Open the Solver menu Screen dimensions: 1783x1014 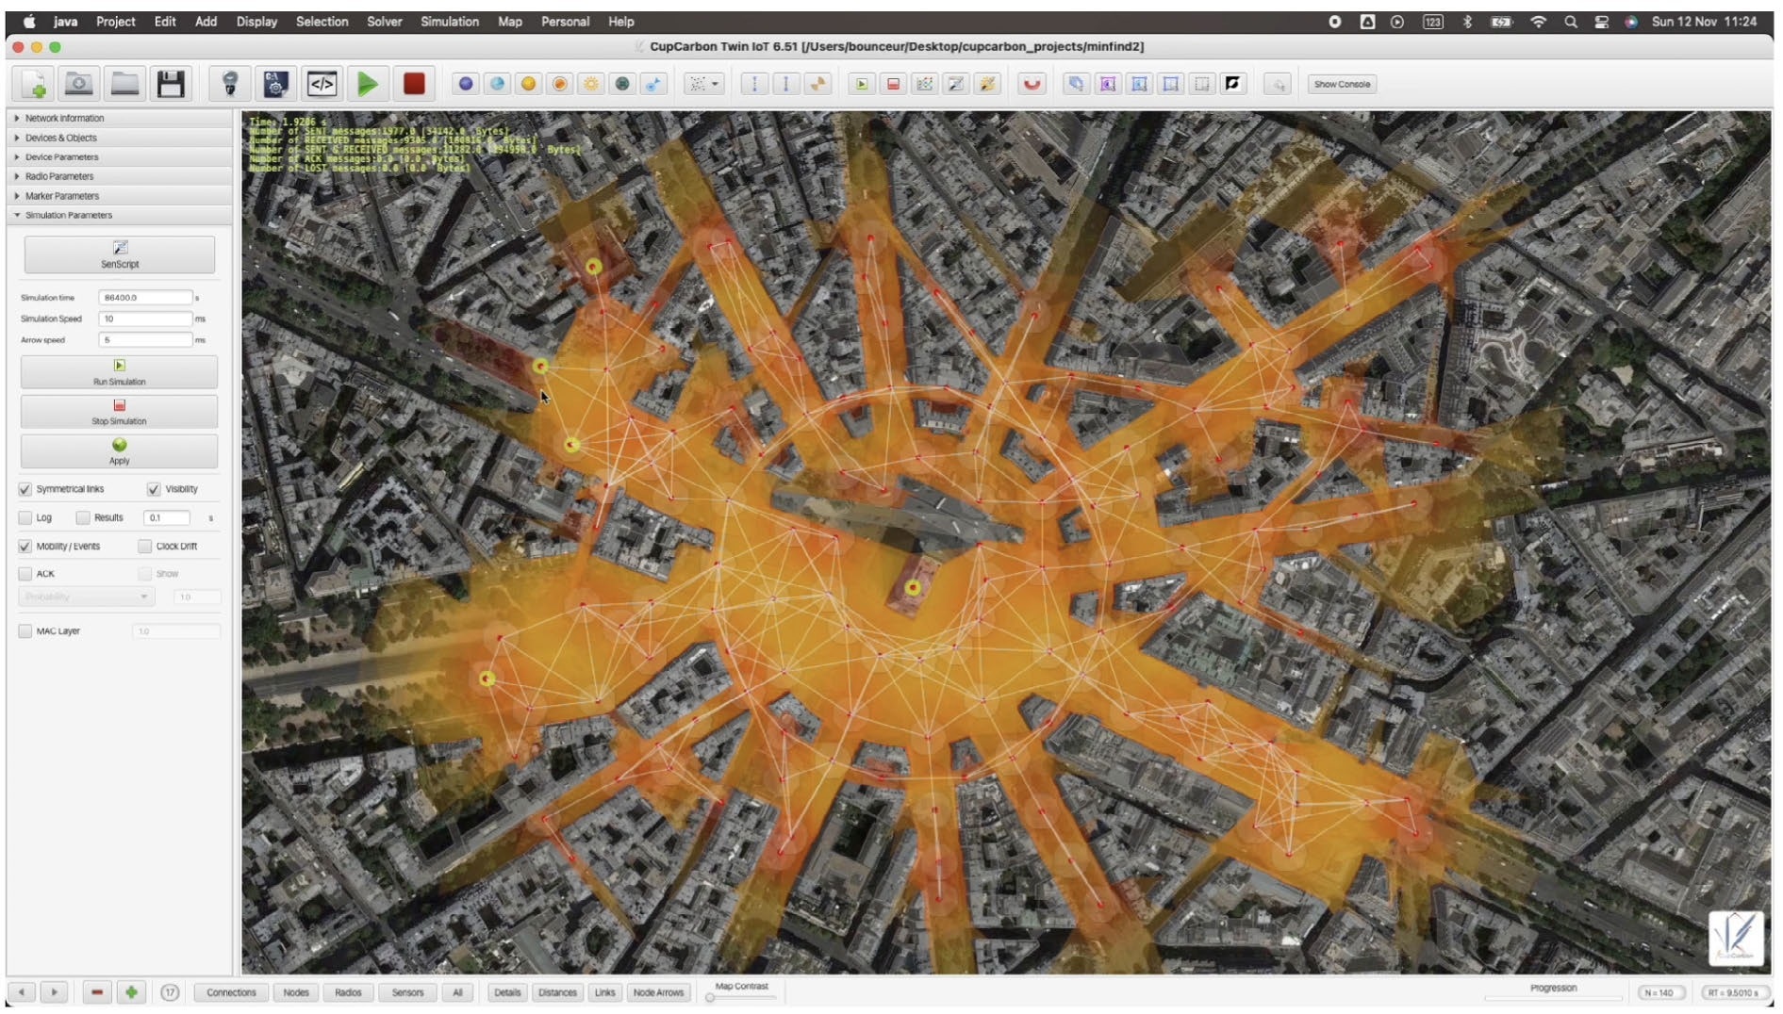384,21
